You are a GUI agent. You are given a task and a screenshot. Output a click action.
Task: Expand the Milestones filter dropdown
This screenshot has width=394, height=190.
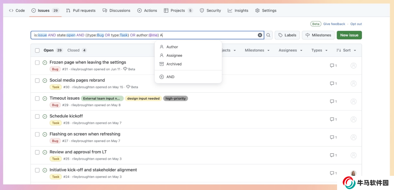(257, 50)
